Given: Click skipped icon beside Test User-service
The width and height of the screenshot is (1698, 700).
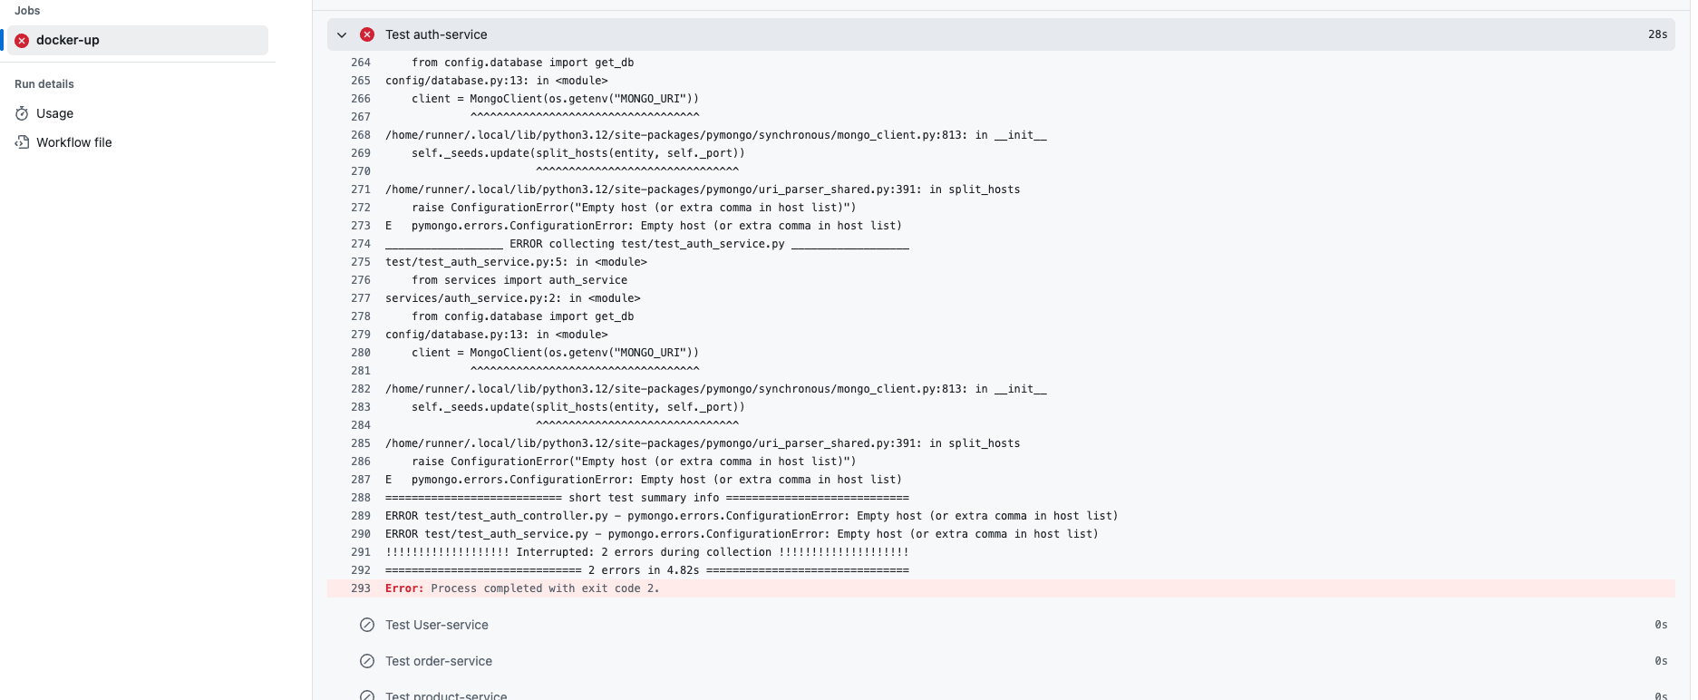Looking at the screenshot, I should point(367,625).
